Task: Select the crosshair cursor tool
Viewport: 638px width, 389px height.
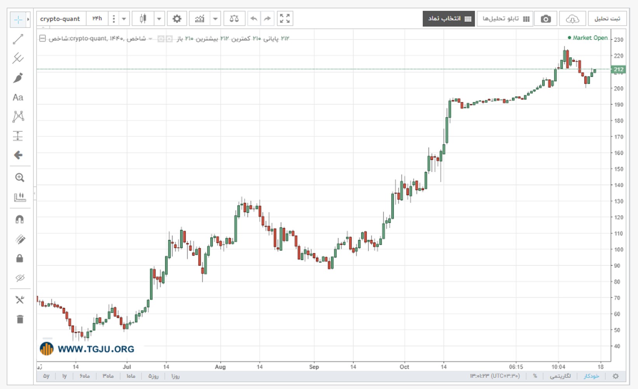Action: 18,19
